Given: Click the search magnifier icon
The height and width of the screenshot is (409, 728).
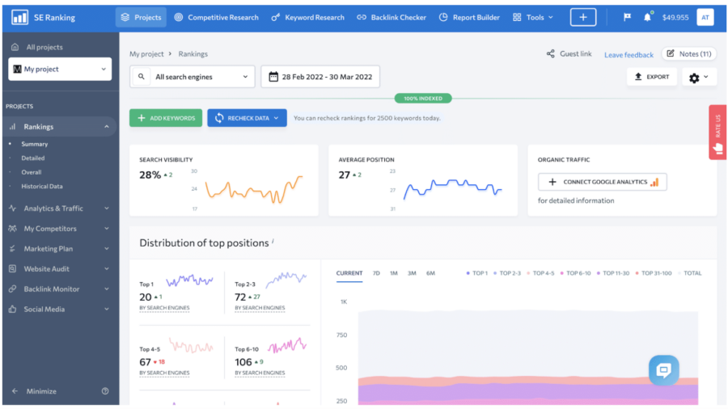Looking at the screenshot, I should (141, 77).
